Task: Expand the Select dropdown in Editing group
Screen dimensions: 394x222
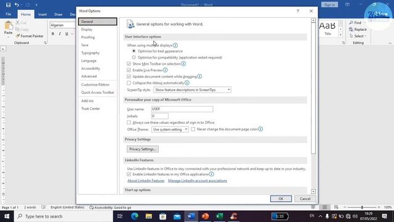Action: 358,36
